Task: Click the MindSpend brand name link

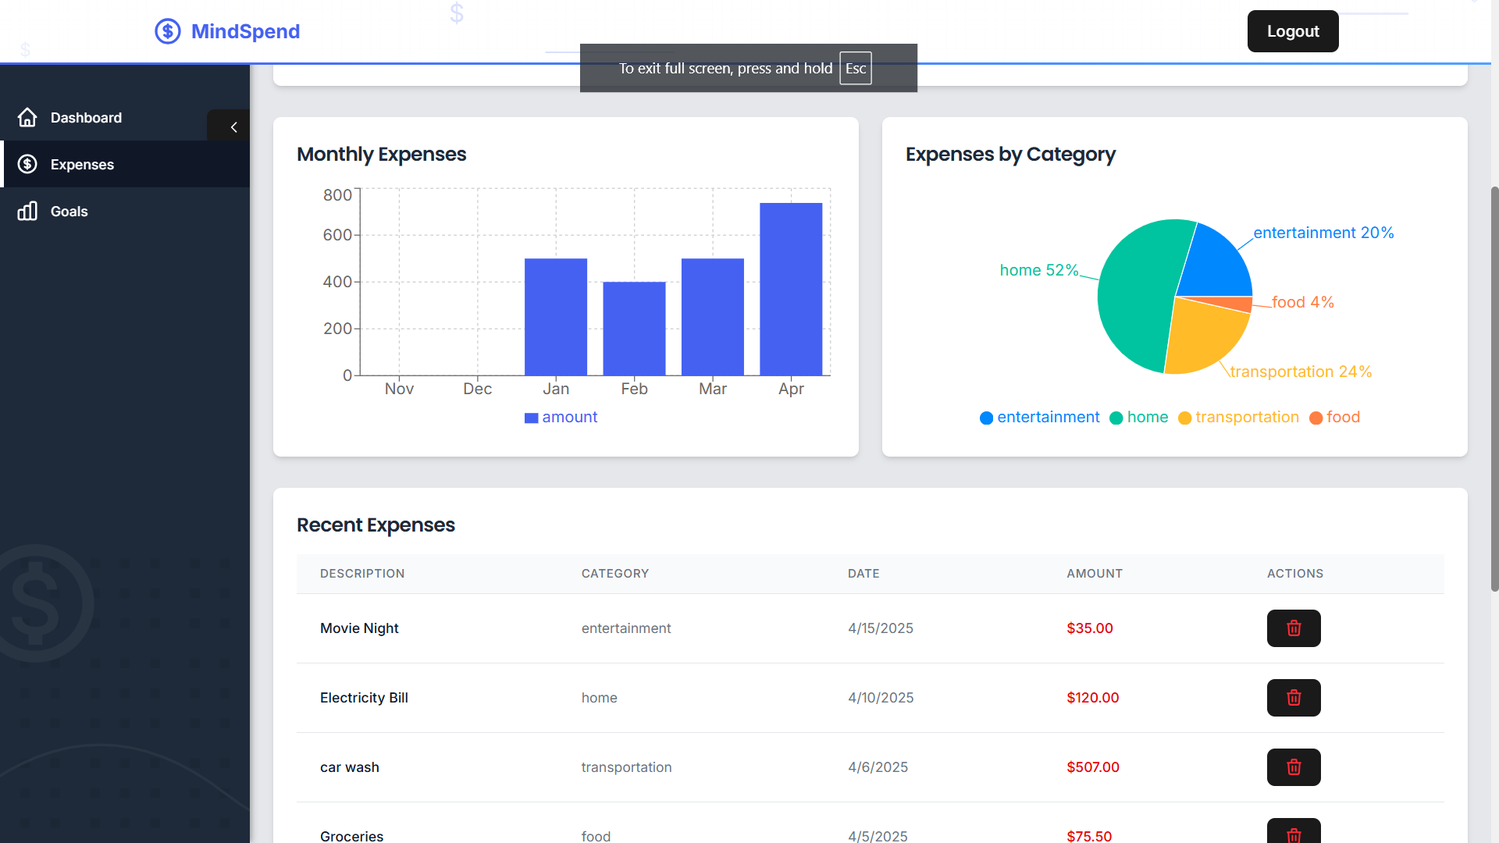Action: click(245, 31)
